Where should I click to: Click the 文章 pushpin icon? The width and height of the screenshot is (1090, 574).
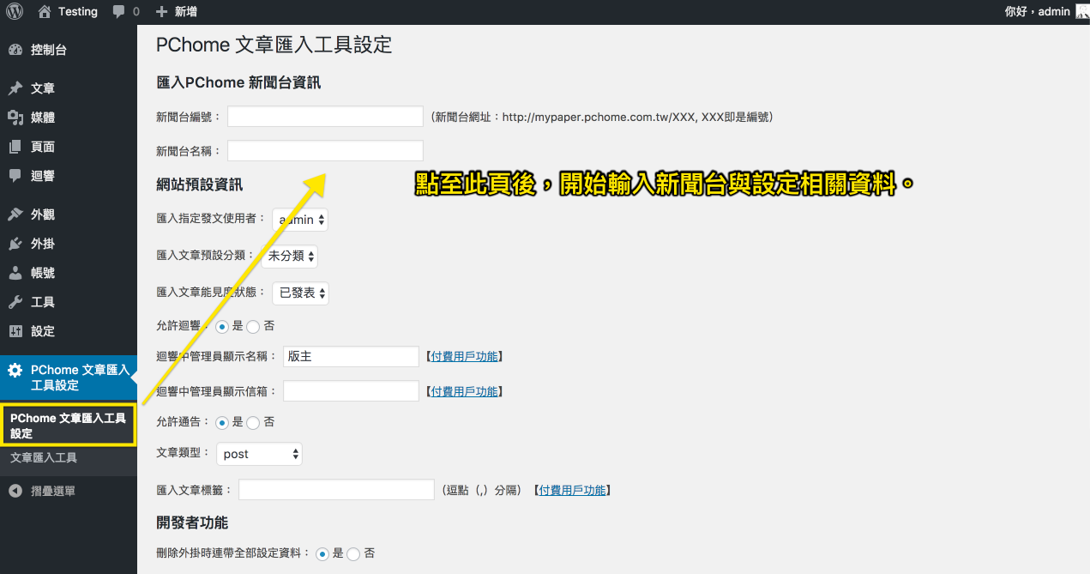tap(15, 88)
